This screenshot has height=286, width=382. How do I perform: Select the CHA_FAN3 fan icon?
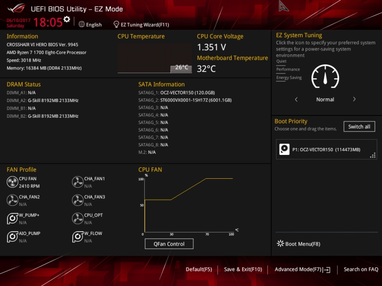pos(78,200)
